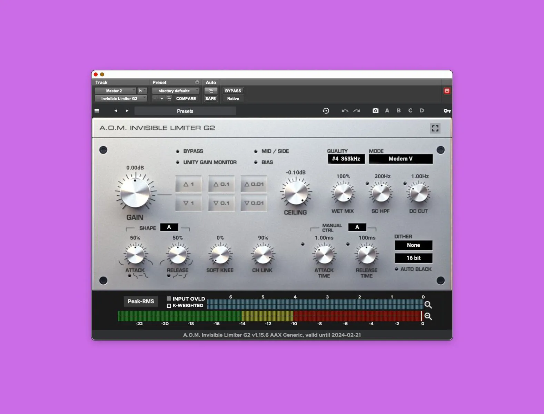
Task: Go to next preset arrow
Action: coord(127,111)
